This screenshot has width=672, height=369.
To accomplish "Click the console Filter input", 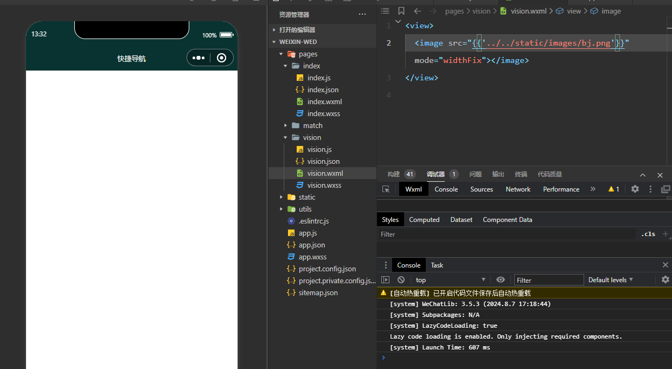I will [x=549, y=280].
